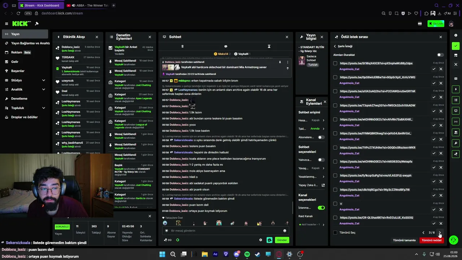Open chat settings gear next to Gönder
This screenshot has width=462, height=260.
click(261, 240)
